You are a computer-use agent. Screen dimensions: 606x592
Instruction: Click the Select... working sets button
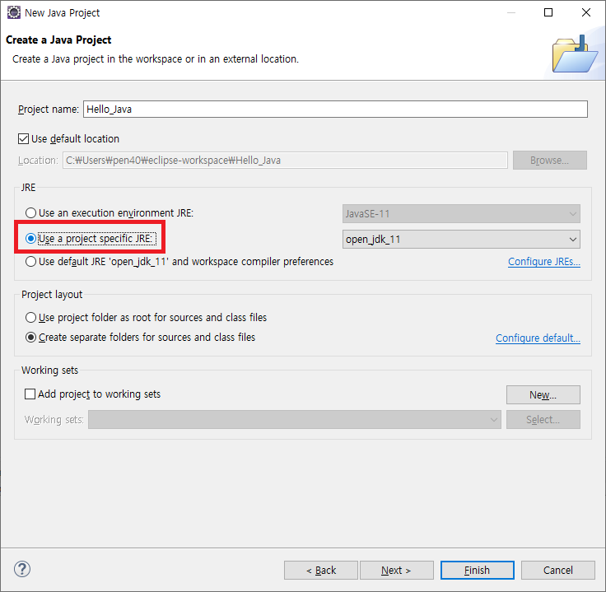tap(543, 420)
